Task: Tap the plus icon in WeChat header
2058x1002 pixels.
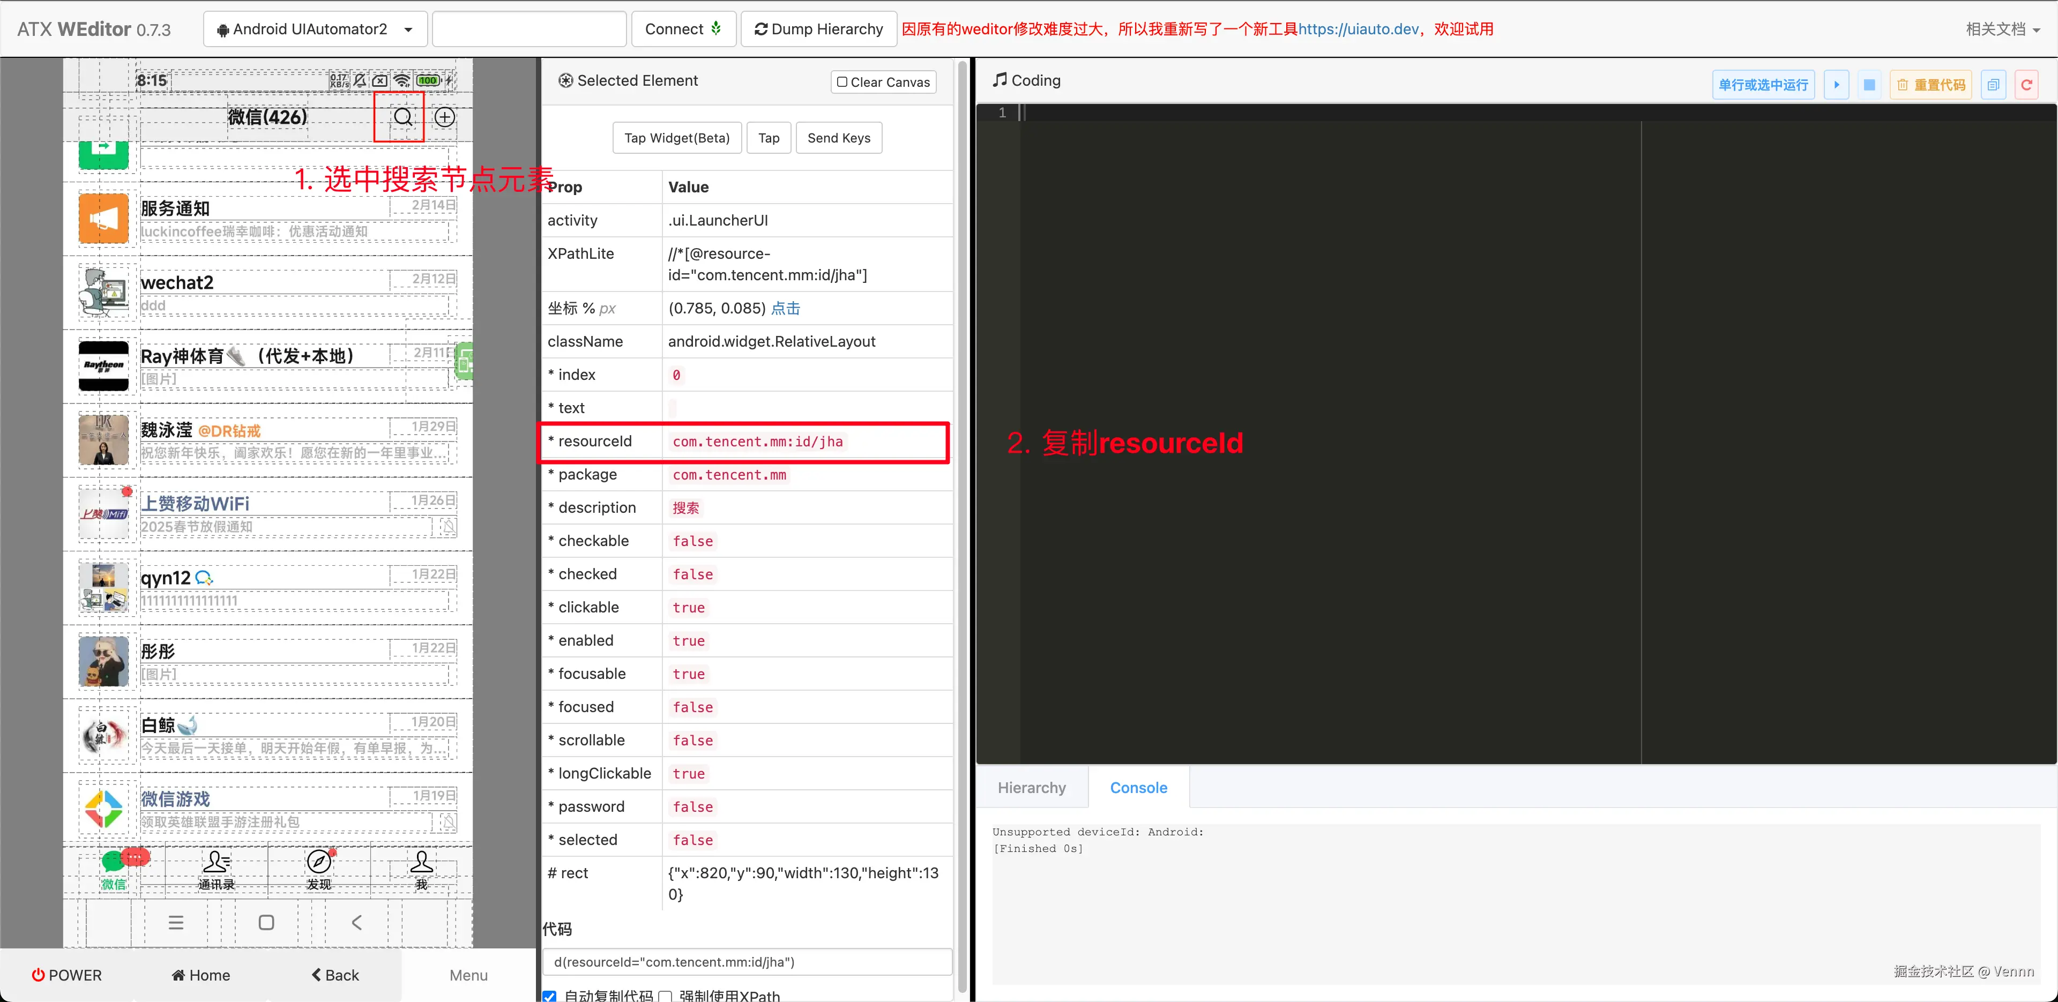Action: (444, 117)
